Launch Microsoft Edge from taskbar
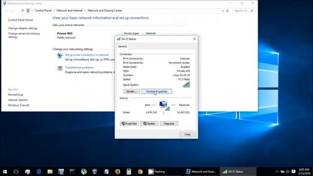This screenshot has width=313, height=176. point(39,172)
